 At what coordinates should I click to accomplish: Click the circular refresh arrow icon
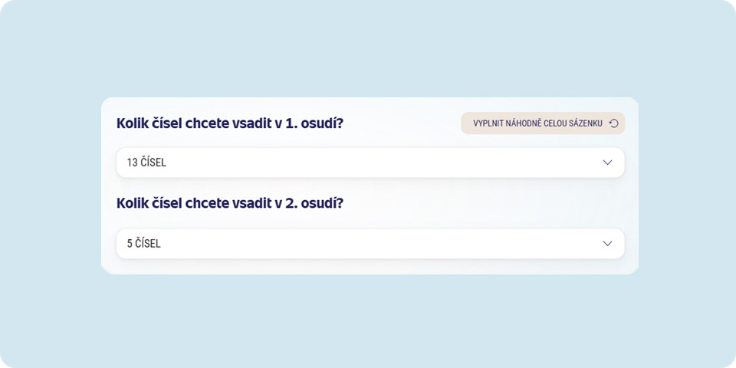(x=613, y=123)
